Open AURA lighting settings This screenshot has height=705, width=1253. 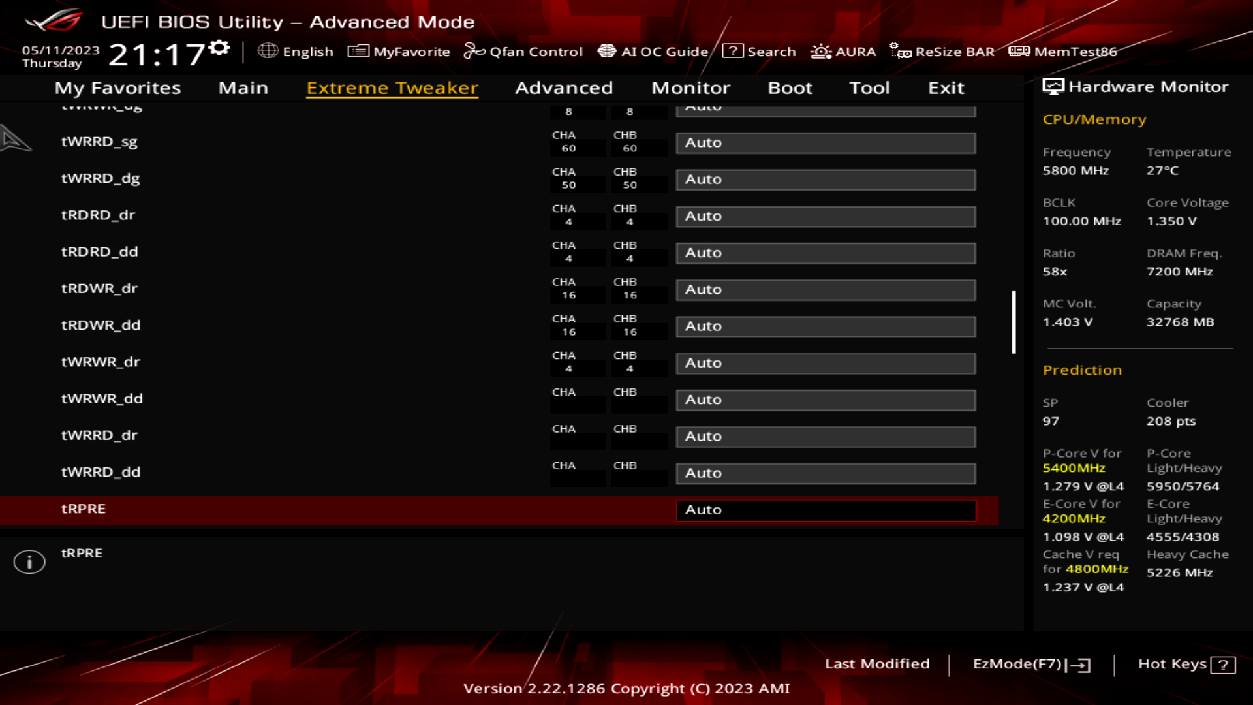coord(844,52)
